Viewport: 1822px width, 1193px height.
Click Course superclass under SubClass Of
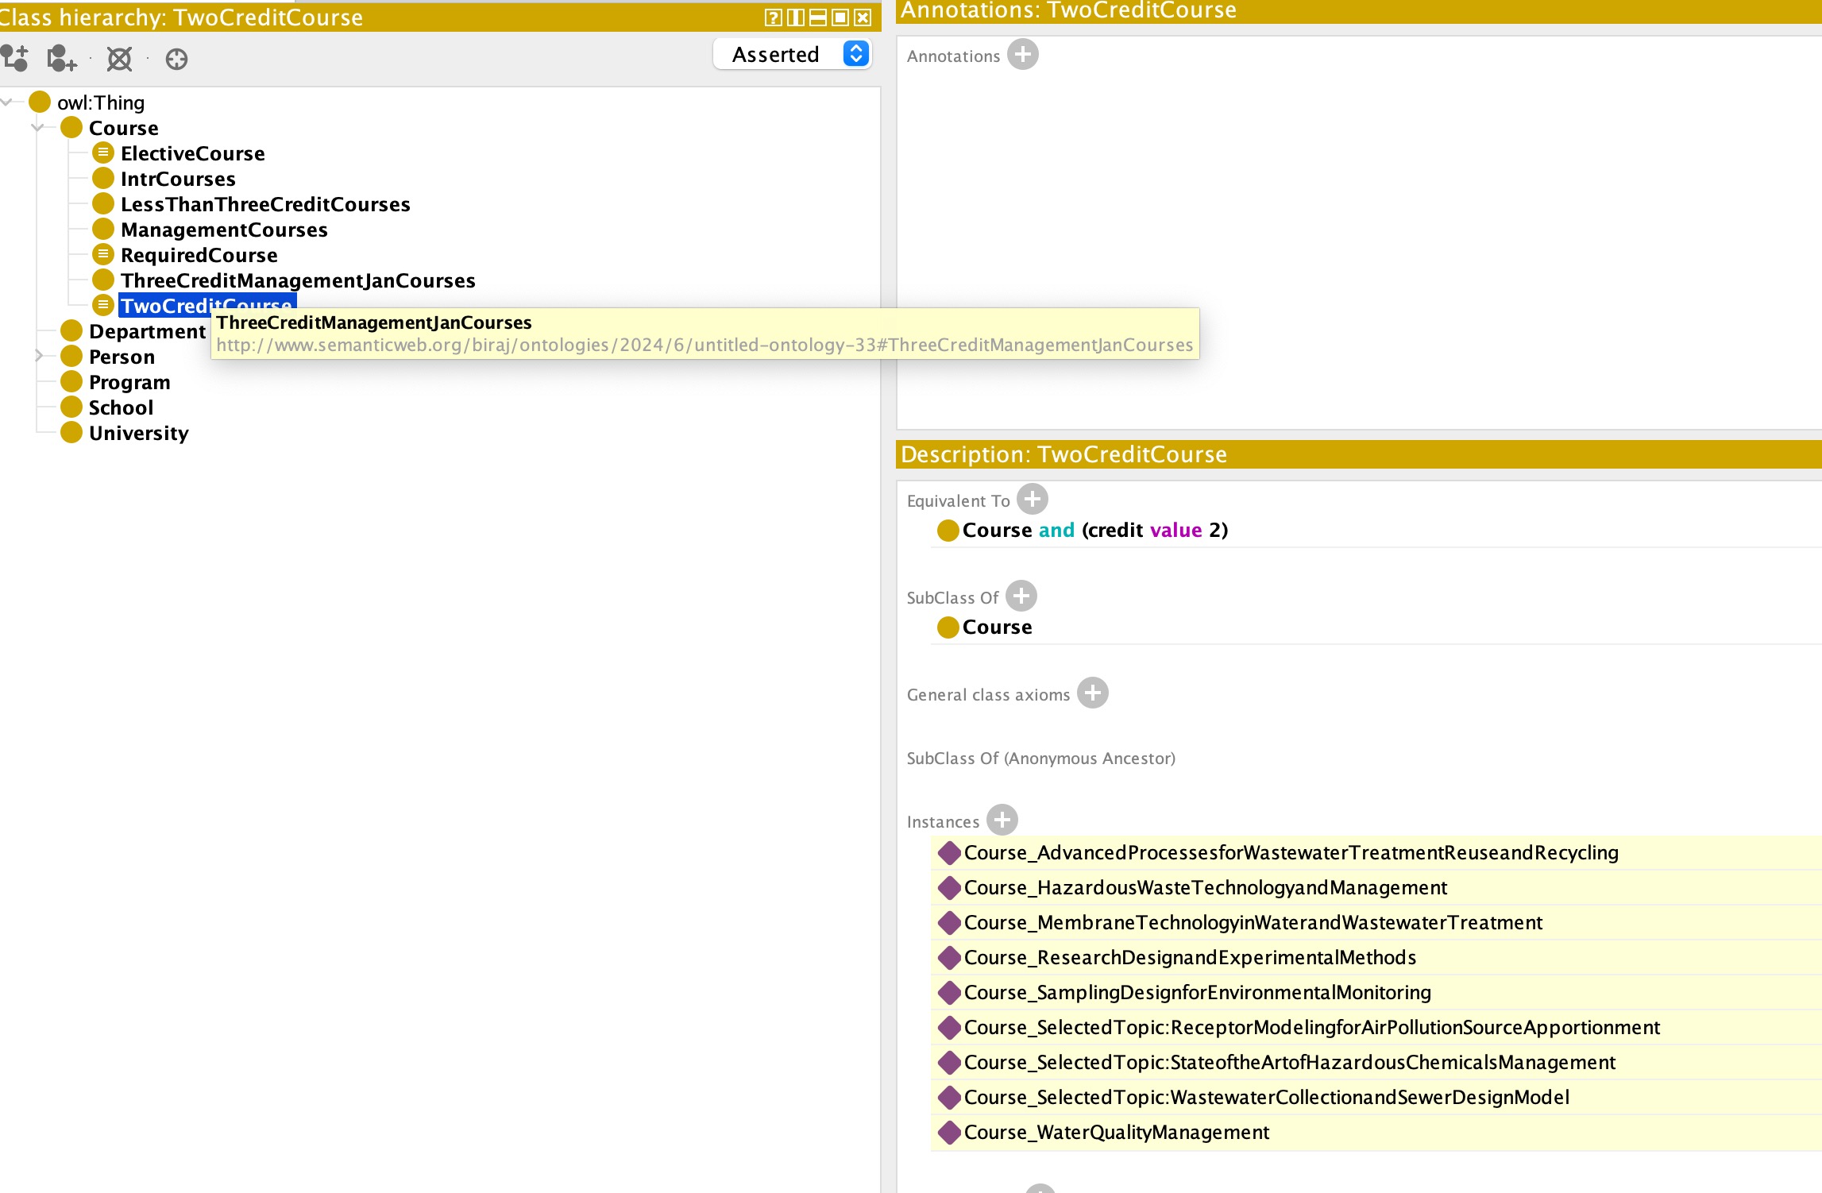(997, 627)
